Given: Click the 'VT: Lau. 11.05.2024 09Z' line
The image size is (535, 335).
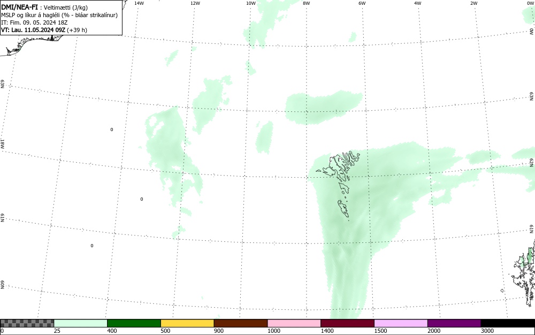Looking at the screenshot, I should coord(44,30).
